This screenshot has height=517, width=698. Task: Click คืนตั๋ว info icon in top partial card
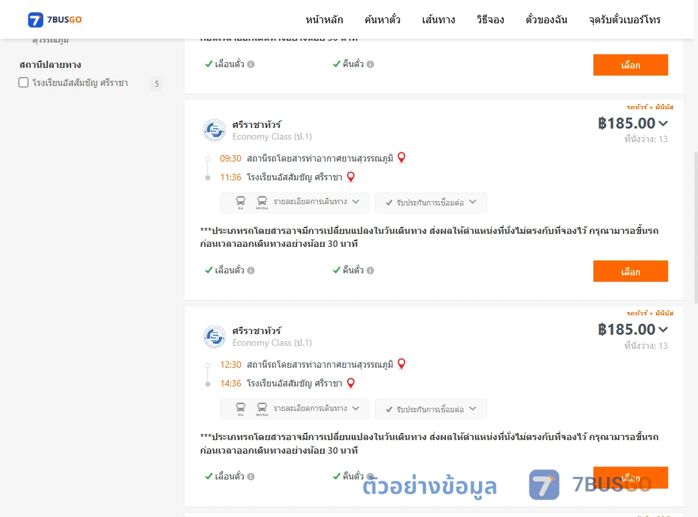click(370, 64)
